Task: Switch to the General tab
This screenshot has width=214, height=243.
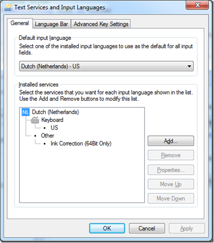Action: [20, 23]
